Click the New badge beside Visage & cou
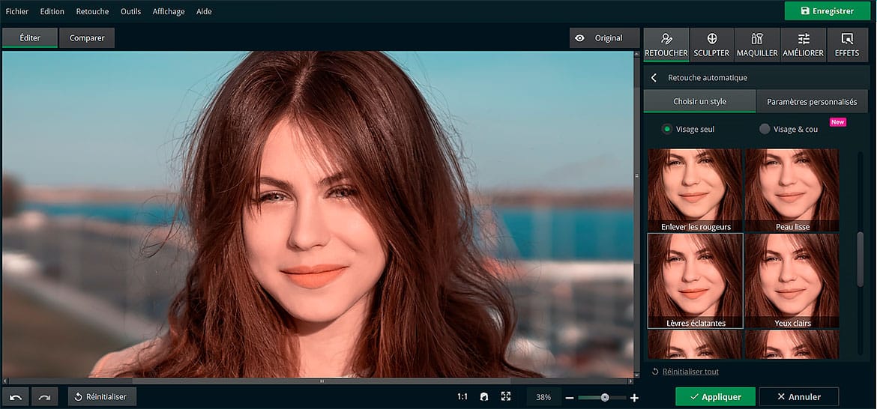The width and height of the screenshot is (877, 409). pos(837,122)
